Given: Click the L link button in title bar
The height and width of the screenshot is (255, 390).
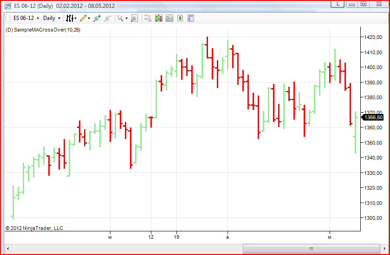Looking at the screenshot, I should pos(338,4).
